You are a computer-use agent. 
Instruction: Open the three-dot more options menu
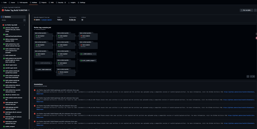click(255, 10)
